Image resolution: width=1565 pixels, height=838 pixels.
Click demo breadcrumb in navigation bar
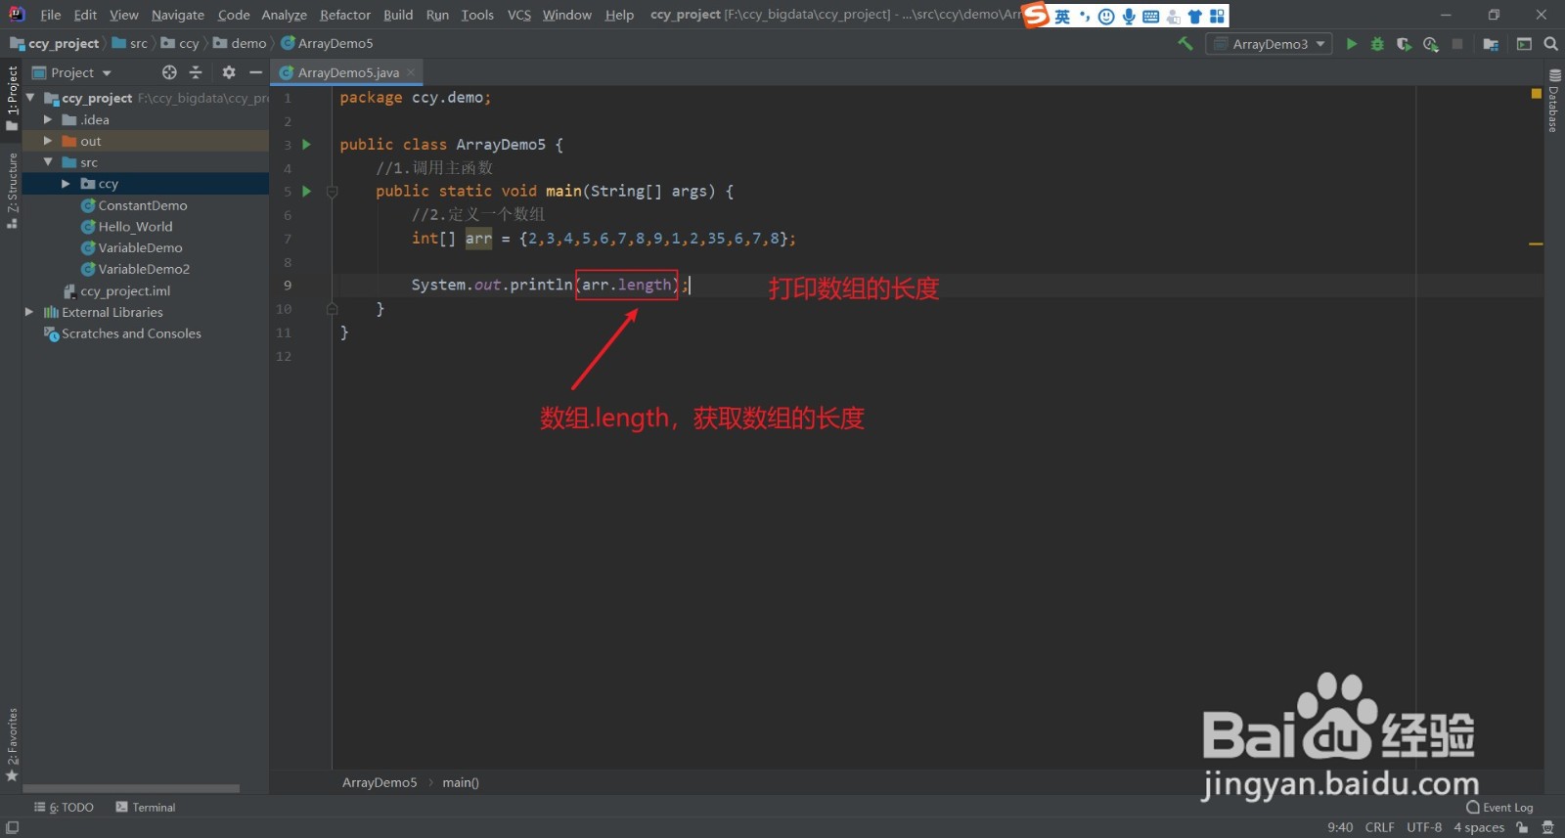coord(240,43)
